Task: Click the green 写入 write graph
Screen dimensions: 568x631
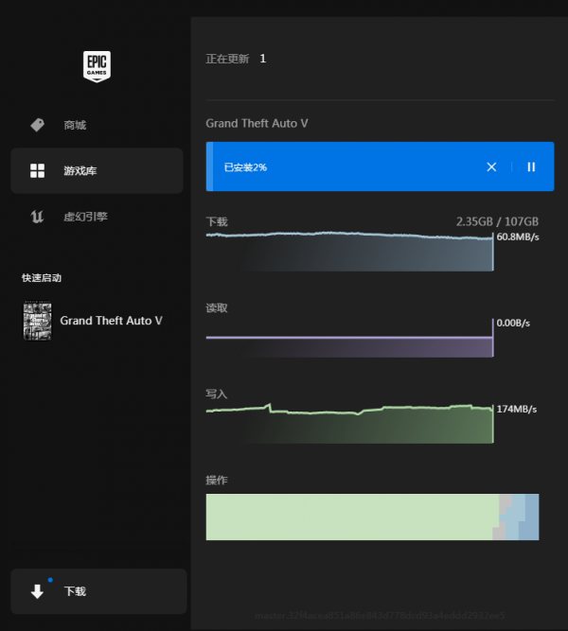Action: 349,424
